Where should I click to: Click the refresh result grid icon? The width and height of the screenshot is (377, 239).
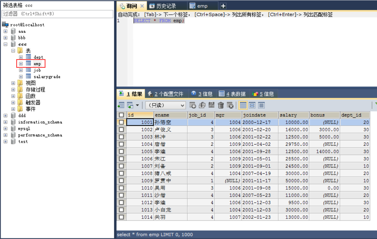202,105
